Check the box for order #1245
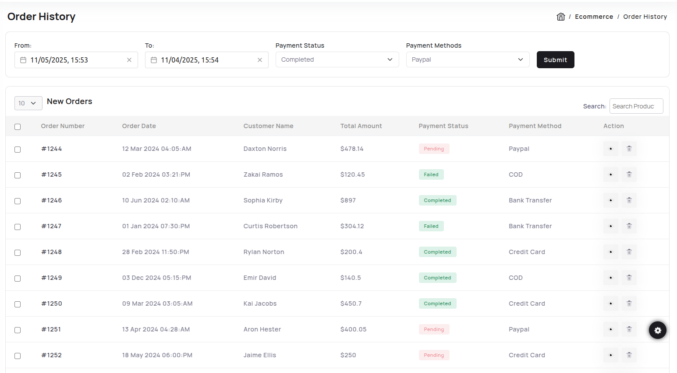The height and width of the screenshot is (373, 677). [18, 175]
